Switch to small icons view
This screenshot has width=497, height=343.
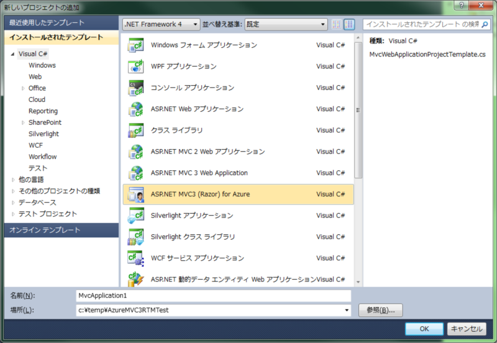tap(336, 24)
